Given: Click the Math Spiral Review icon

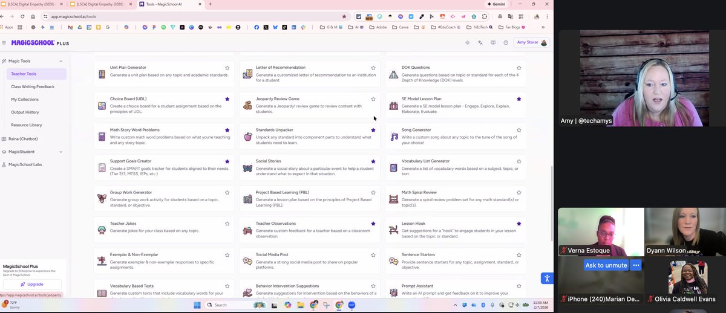Looking at the screenshot, I should pos(394,199).
